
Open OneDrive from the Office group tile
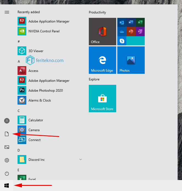(x=122, y=32)
